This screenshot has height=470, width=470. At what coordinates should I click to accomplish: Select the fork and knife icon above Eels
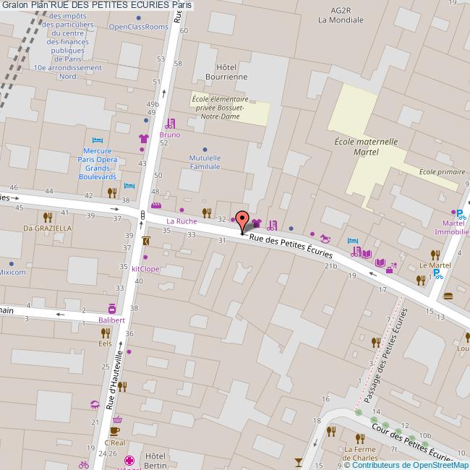(x=106, y=333)
